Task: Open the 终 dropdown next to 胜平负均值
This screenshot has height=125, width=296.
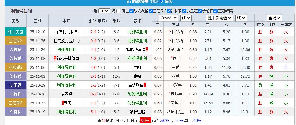Action: [x=241, y=18]
